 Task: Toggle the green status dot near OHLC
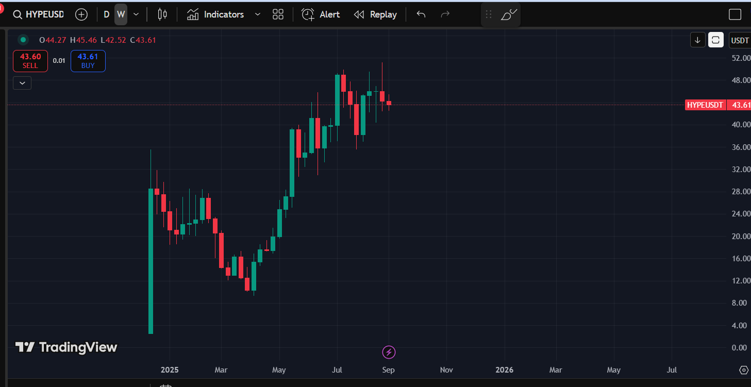click(23, 40)
